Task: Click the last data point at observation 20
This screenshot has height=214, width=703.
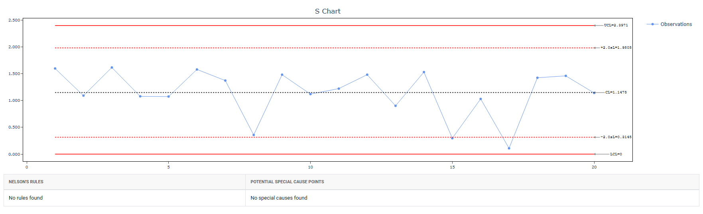Action: (594, 93)
